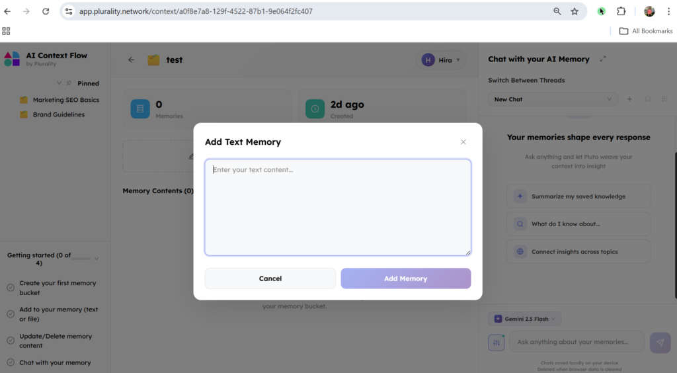This screenshot has height=373, width=677.
Task: Open the apps grid icon in bookmarks bar
Action: pos(6,31)
